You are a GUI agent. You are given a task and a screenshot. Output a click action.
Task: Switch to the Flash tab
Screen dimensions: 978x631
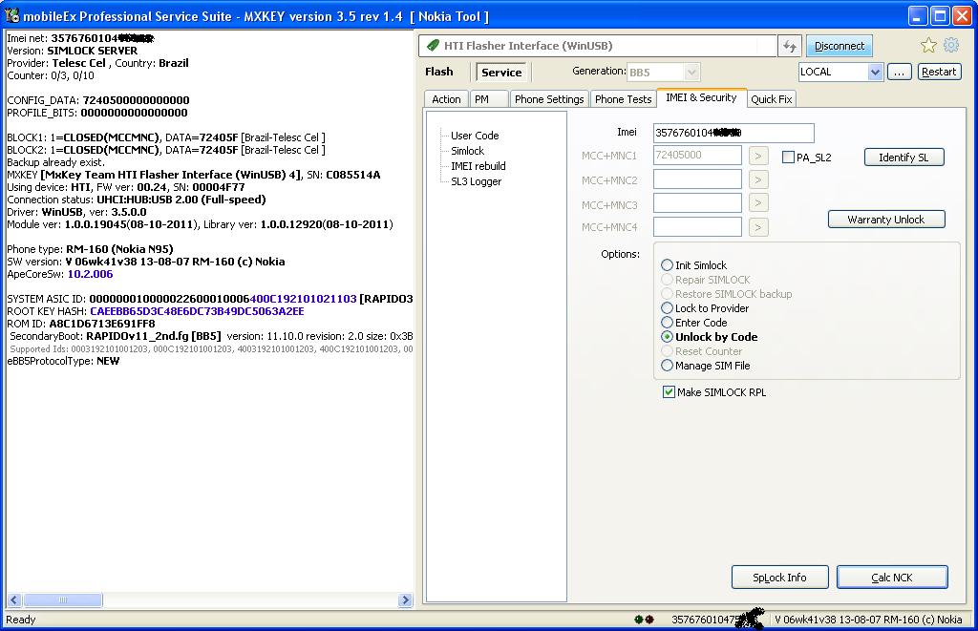coord(439,72)
